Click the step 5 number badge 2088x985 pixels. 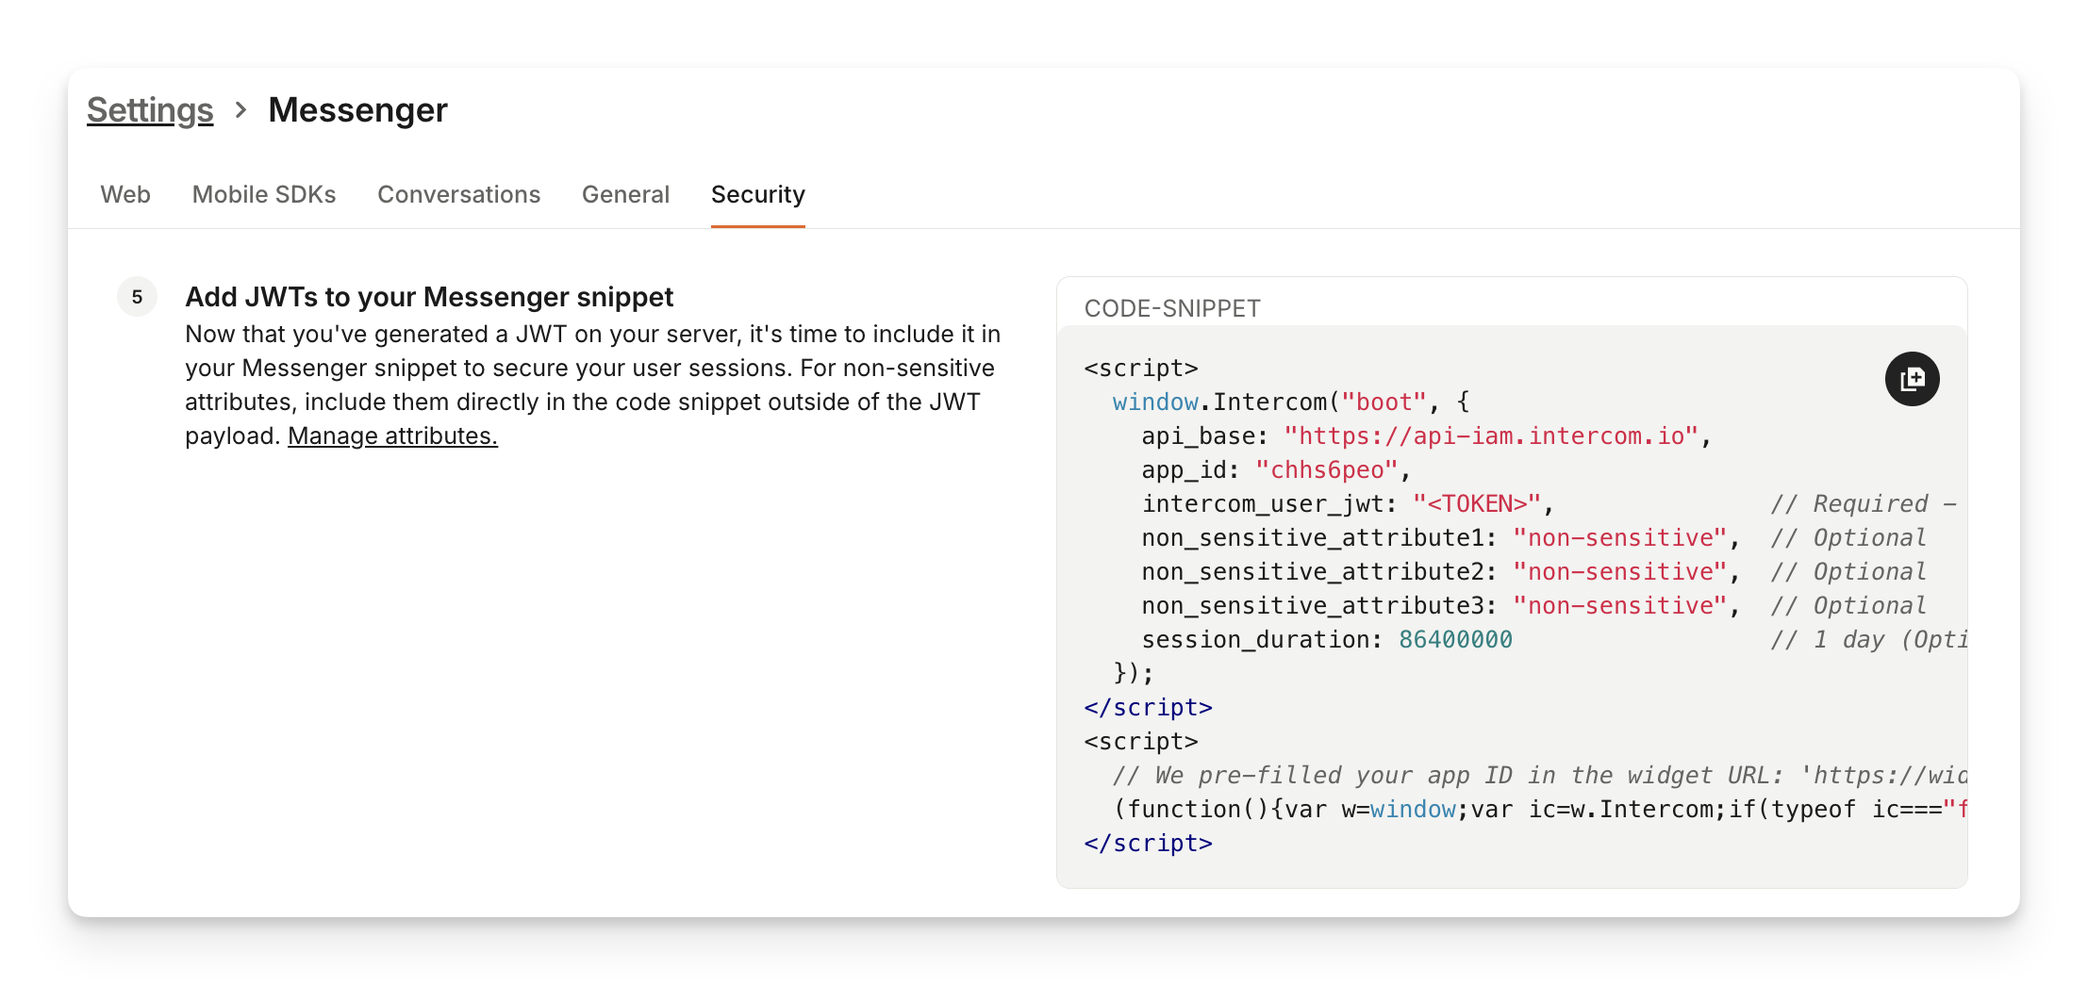[137, 297]
